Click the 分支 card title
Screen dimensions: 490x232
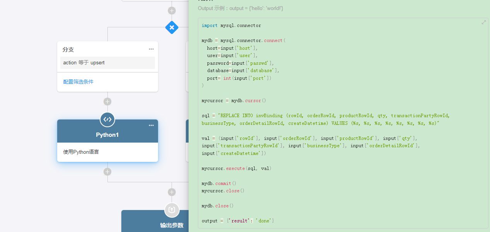tap(68, 50)
